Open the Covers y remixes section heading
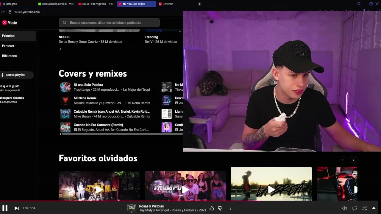Viewport: 381px width, 214px height. click(93, 73)
